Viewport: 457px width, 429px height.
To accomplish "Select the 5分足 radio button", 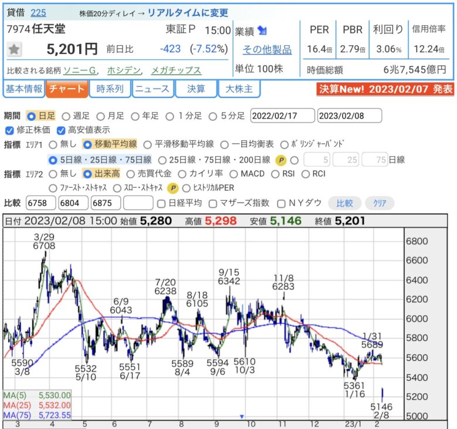I will pyautogui.click(x=213, y=116).
